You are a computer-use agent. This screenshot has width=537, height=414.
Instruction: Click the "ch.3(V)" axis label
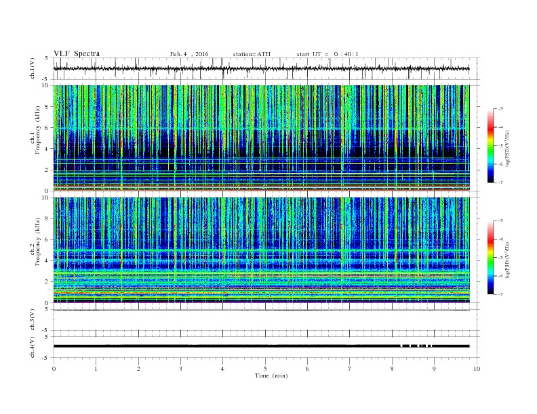(33, 320)
